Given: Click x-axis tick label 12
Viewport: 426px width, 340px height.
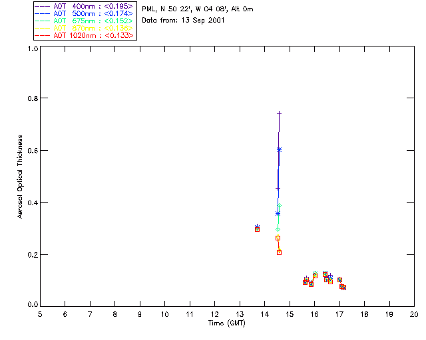Looking at the screenshot, I should pyautogui.click(x=214, y=314).
